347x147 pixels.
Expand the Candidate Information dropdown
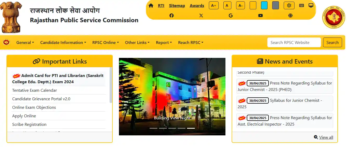click(x=63, y=43)
